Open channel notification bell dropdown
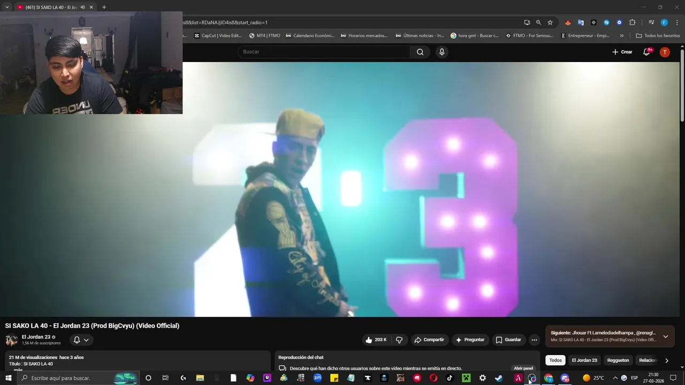Image resolution: width=685 pixels, height=385 pixels. [81, 340]
